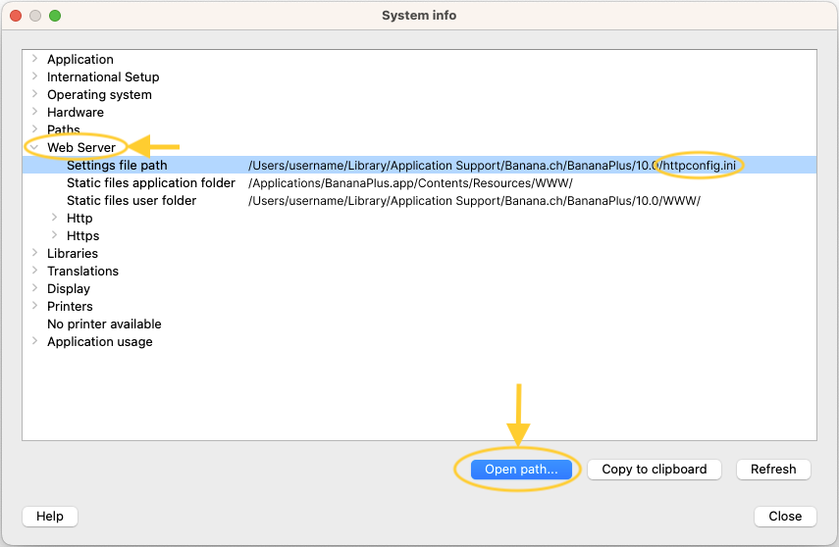
Task: Select the Static files user folder row
Action: (131, 201)
